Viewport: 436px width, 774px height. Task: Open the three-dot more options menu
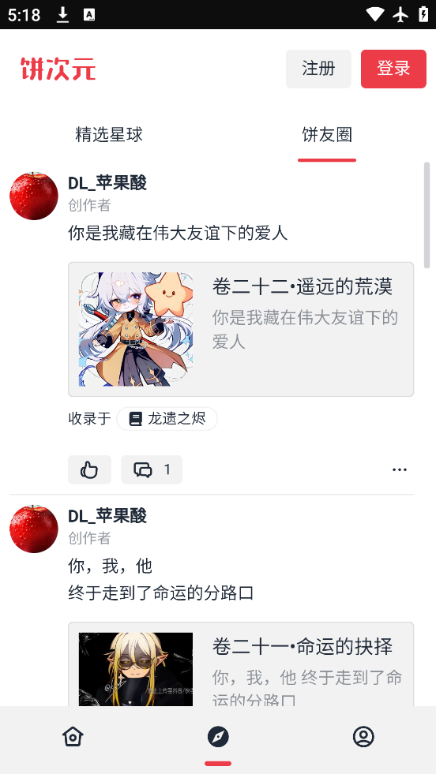pyautogui.click(x=400, y=469)
